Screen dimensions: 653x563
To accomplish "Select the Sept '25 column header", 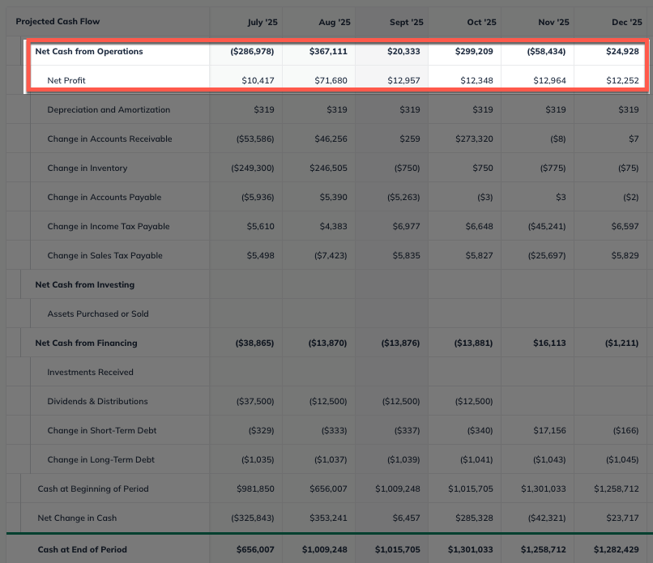I will coord(407,22).
